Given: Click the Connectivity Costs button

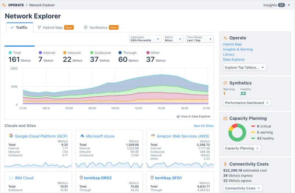Looking at the screenshot, I should 243,188.
